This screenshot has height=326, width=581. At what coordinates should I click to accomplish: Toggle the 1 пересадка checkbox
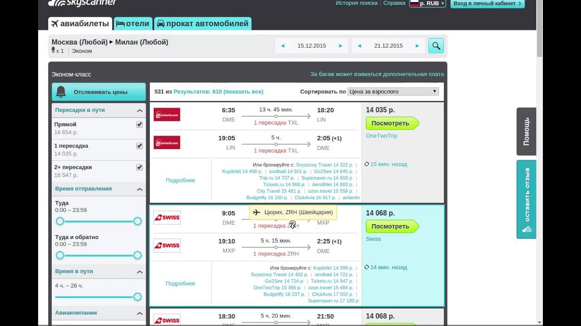click(x=139, y=146)
